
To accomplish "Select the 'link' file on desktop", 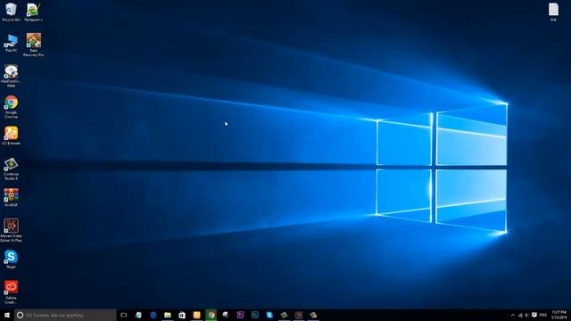I will [553, 12].
